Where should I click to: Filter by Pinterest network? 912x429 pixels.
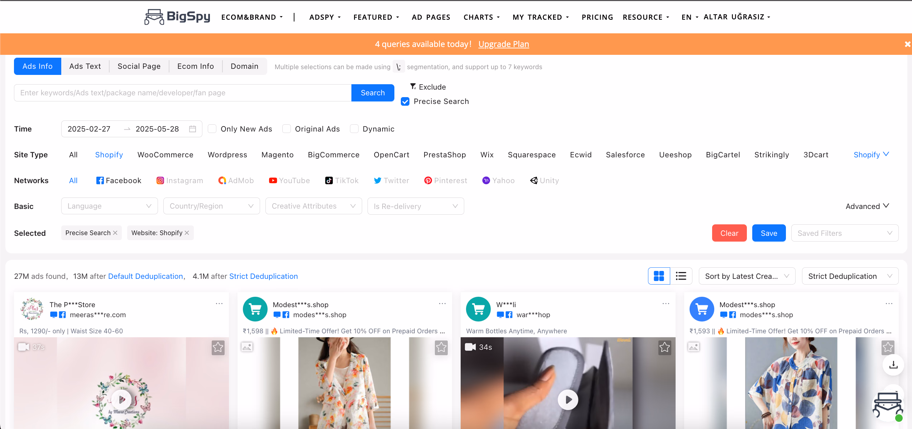click(446, 181)
